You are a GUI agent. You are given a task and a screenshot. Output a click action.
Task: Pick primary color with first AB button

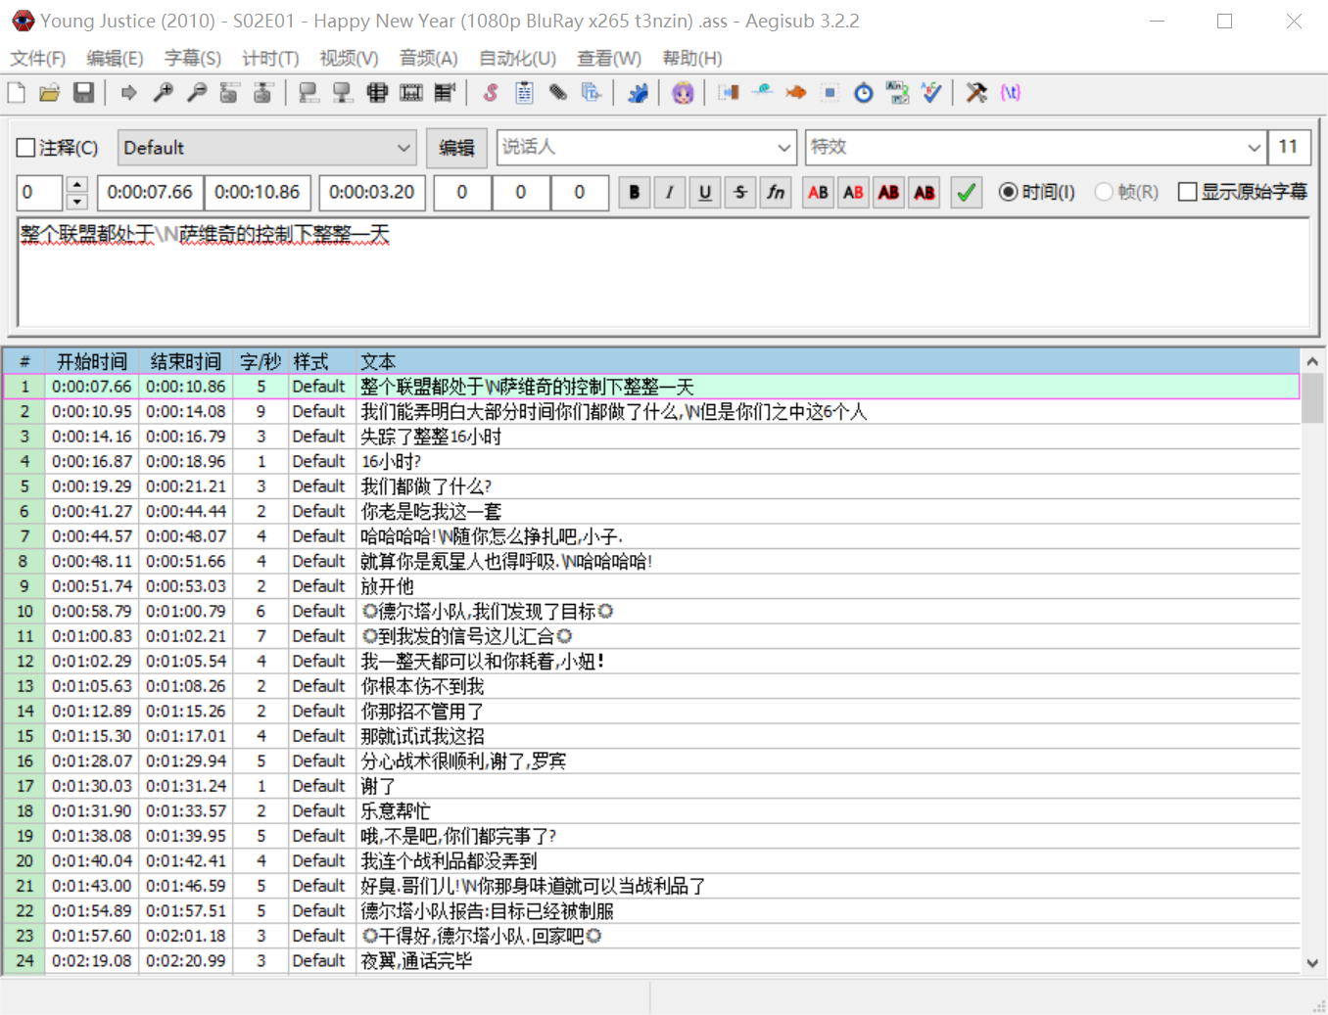(x=818, y=192)
